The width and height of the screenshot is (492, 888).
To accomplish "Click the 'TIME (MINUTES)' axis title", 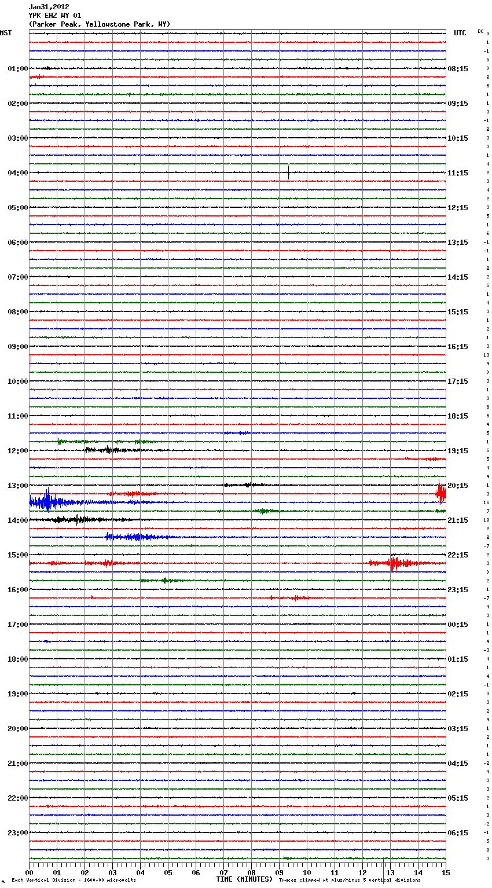I will click(244, 879).
